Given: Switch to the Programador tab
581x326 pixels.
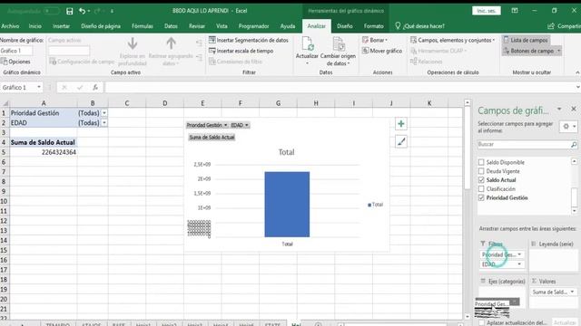Looking at the screenshot, I should [x=253, y=26].
